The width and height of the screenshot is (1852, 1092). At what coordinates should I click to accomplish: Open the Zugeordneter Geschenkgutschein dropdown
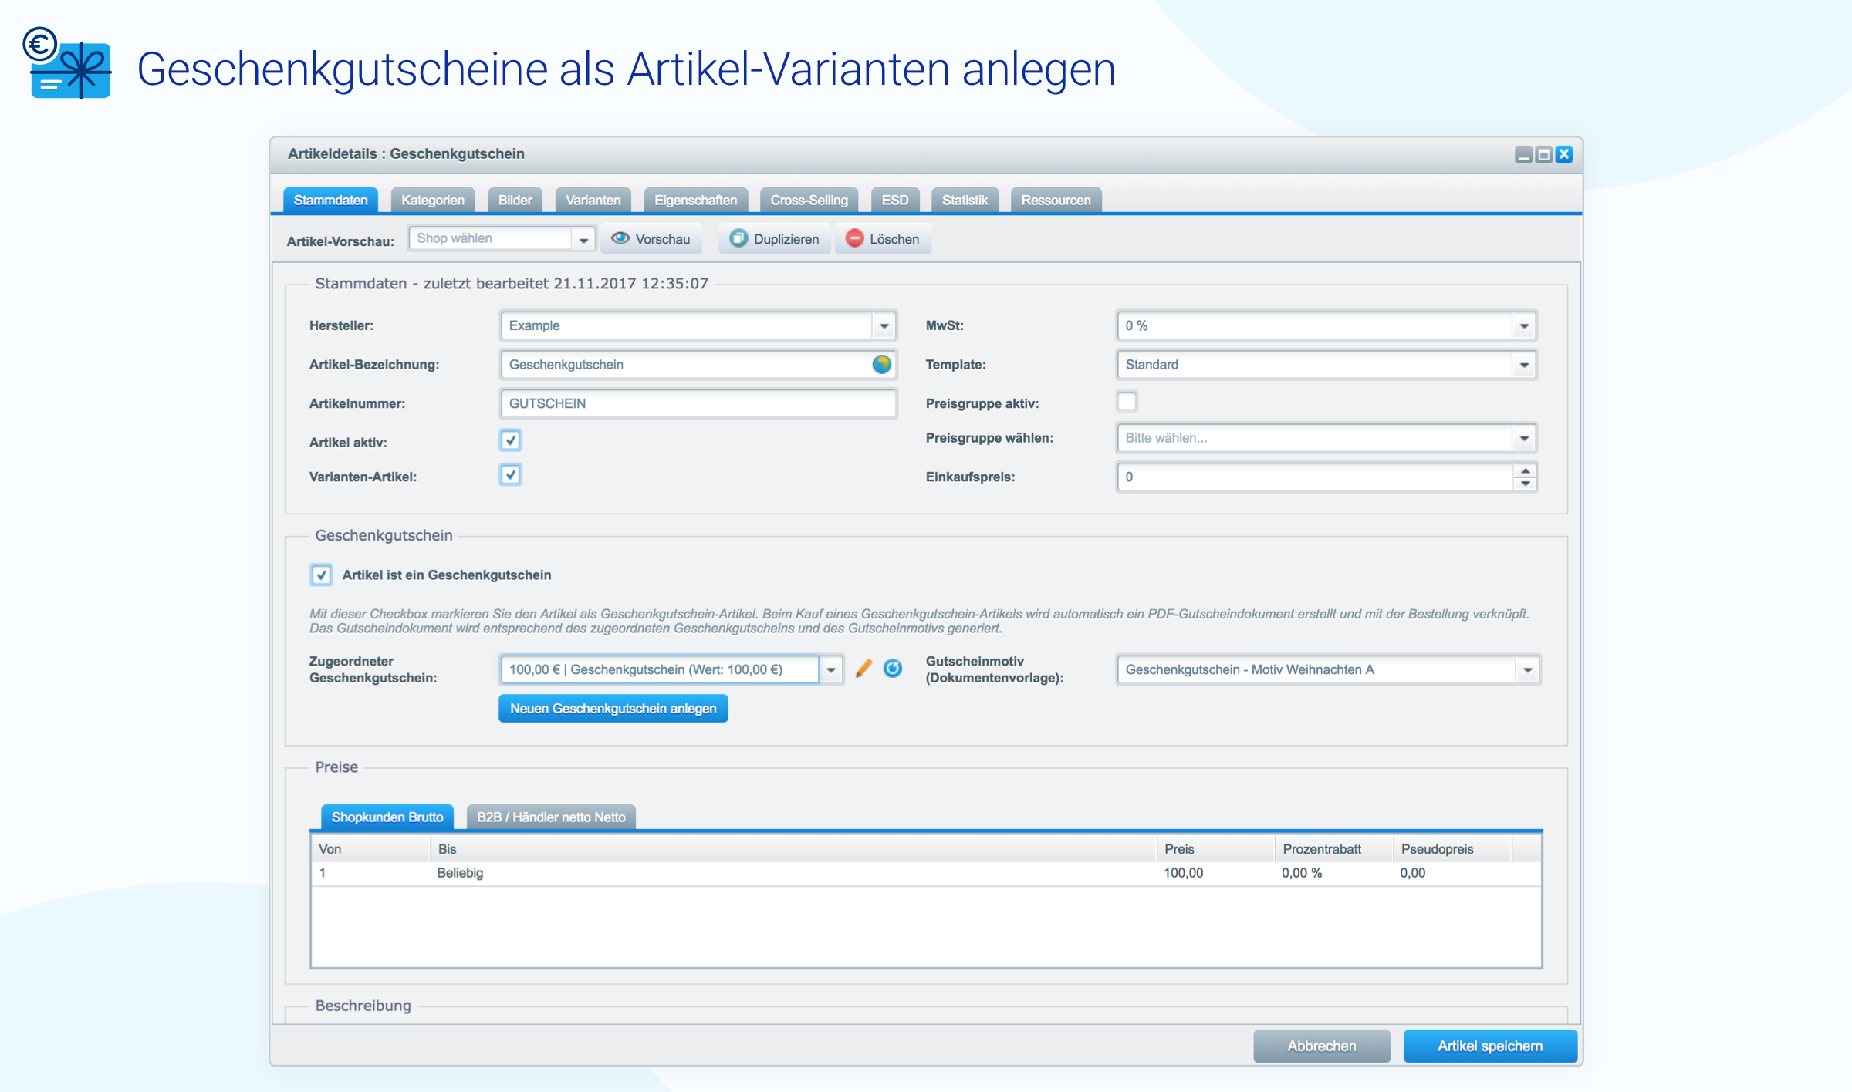tap(831, 669)
